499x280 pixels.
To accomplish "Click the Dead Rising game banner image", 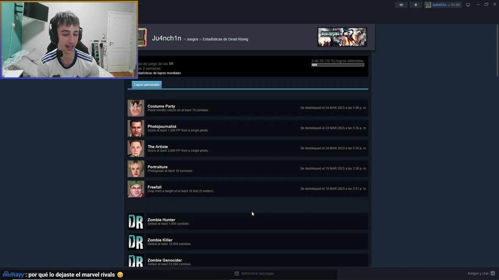I will click(x=342, y=37).
